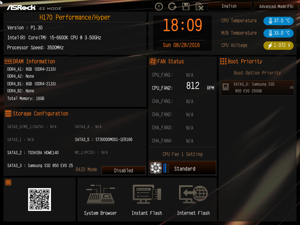300x225 pixels.
Task: Click the floppy disk save icon
Action: pos(186,7)
